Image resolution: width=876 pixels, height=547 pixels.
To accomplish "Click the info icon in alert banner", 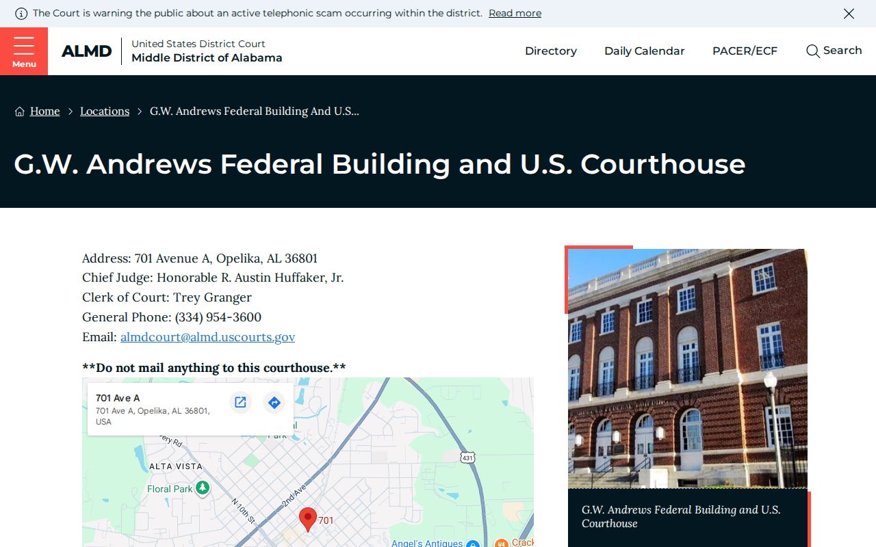I will [x=21, y=14].
